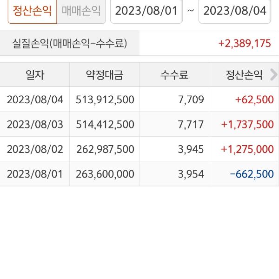Click the +62,500 settlement value
The image size is (279, 279).
[254, 100]
